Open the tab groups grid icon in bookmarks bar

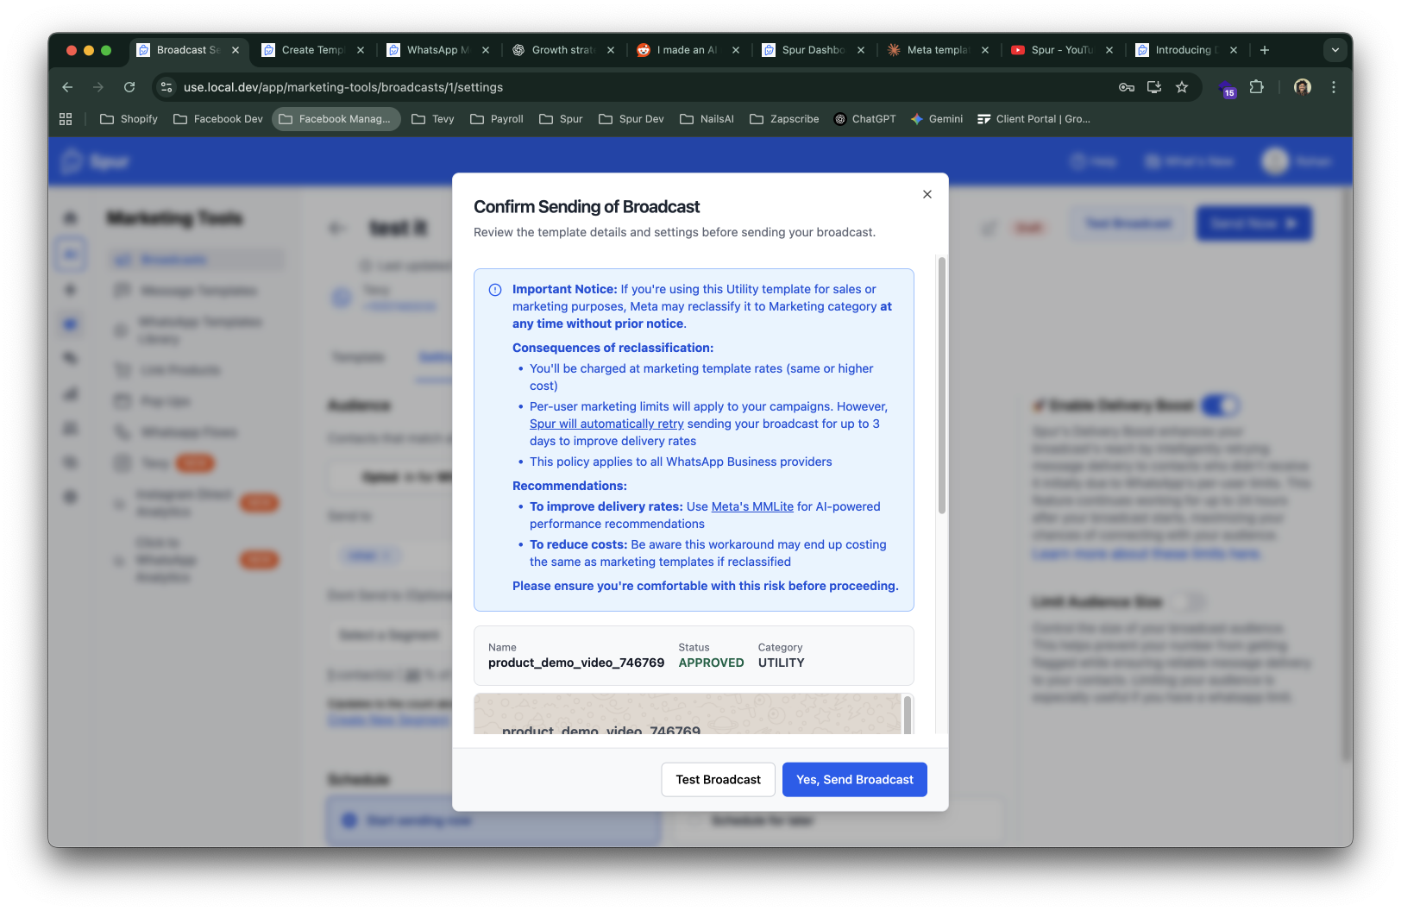click(66, 119)
